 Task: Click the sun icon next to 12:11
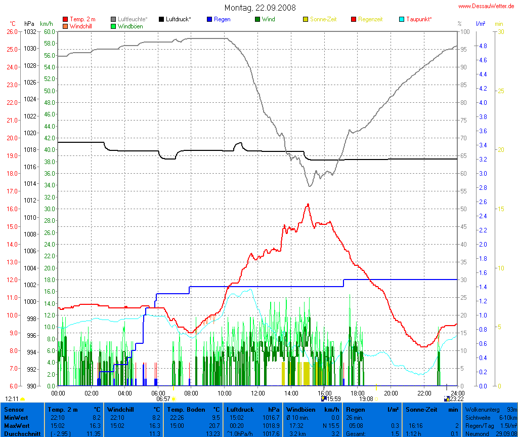[23, 399]
